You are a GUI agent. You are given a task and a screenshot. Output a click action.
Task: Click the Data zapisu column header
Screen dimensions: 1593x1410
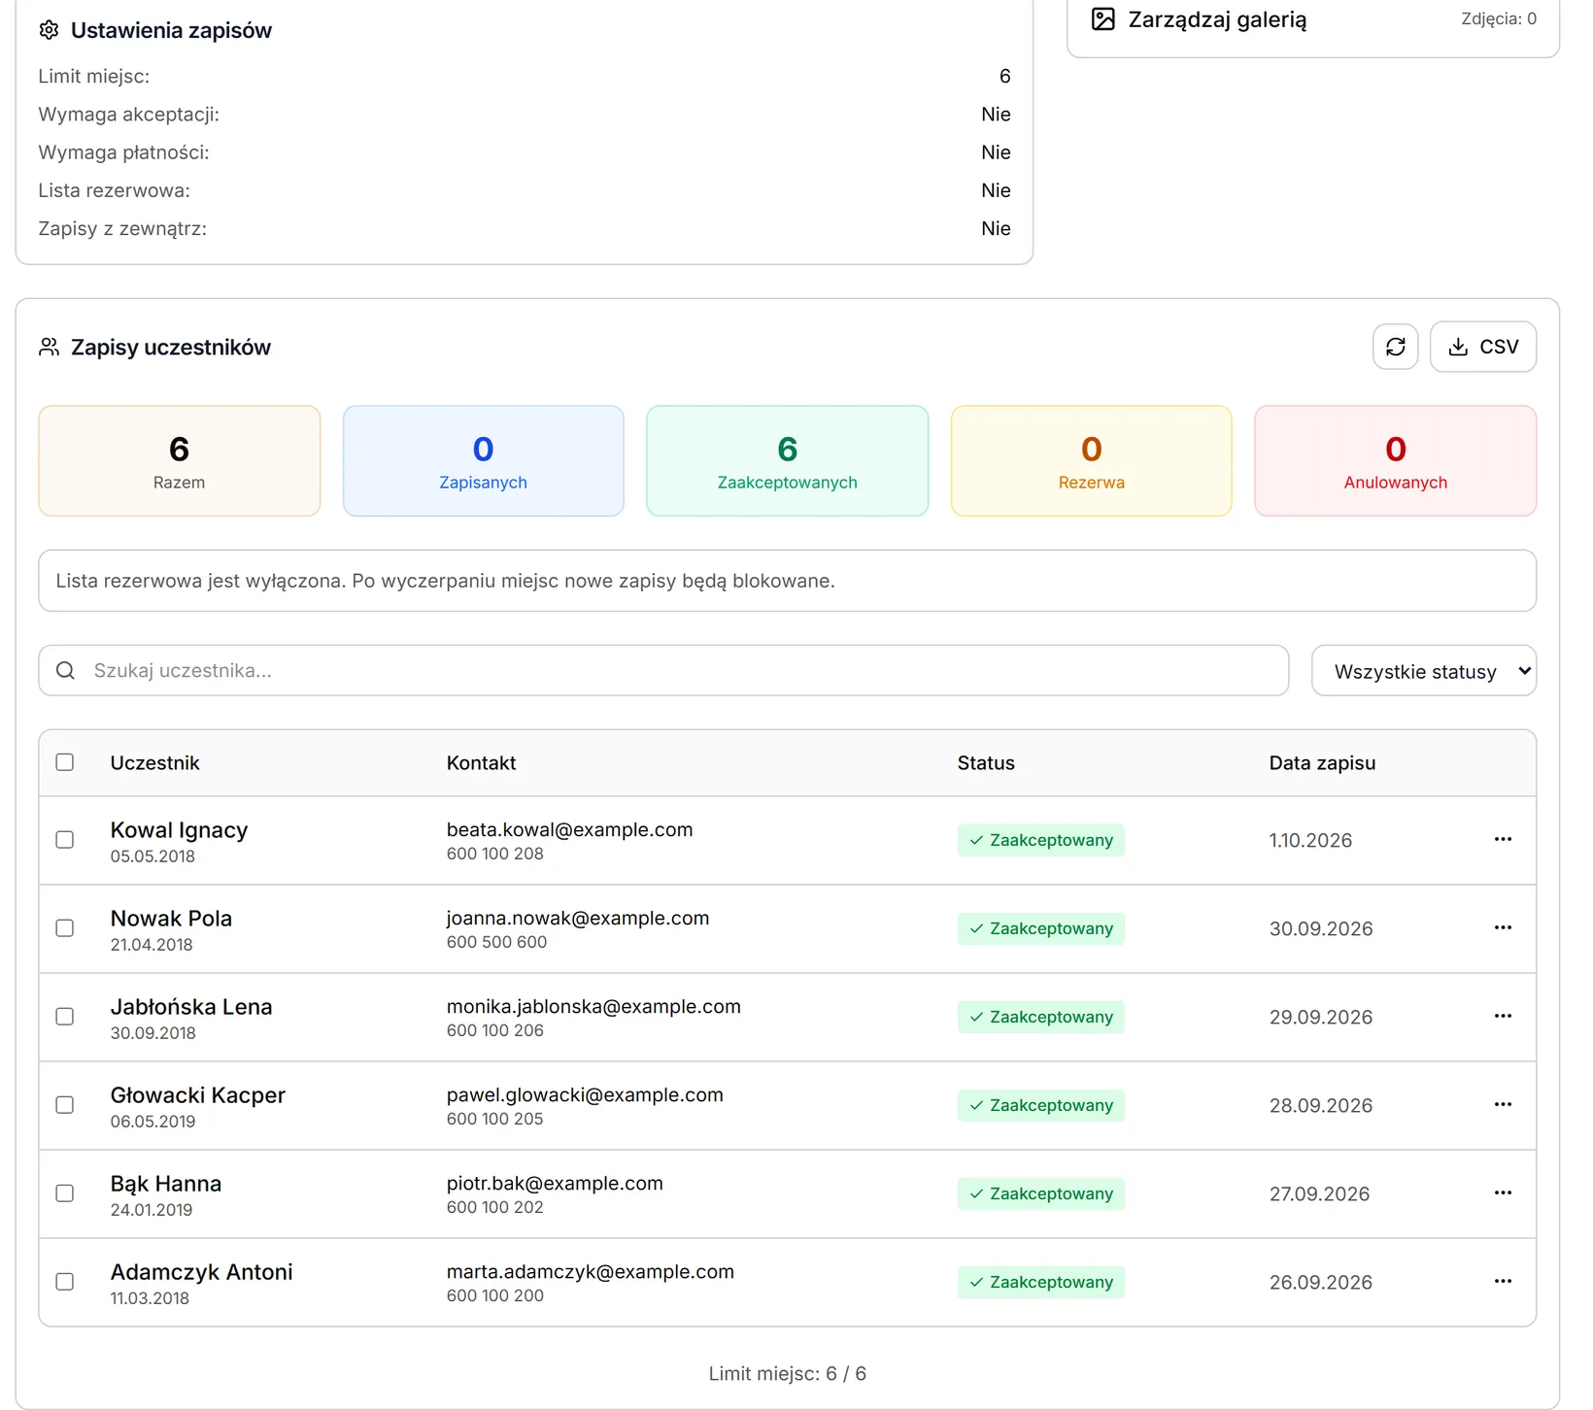(1322, 763)
